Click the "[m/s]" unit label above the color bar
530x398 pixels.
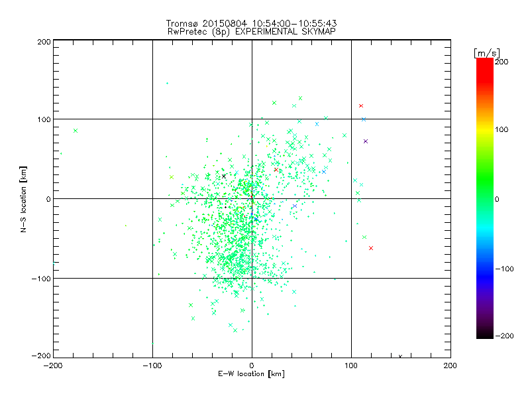pos(487,53)
